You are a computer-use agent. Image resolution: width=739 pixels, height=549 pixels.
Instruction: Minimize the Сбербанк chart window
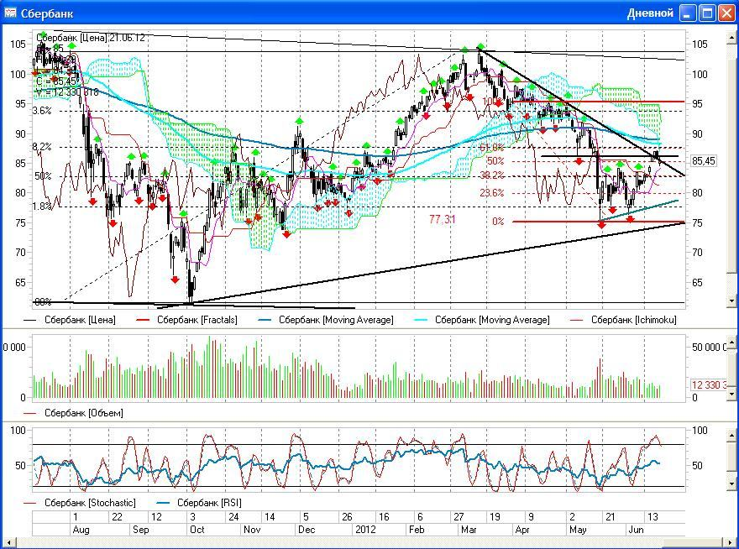[x=688, y=13]
